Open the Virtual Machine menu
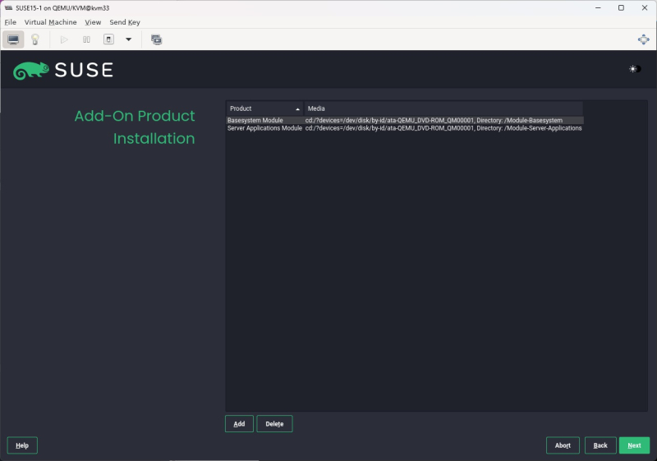Screen dimensions: 657x461 pyautogui.click(x=50, y=22)
